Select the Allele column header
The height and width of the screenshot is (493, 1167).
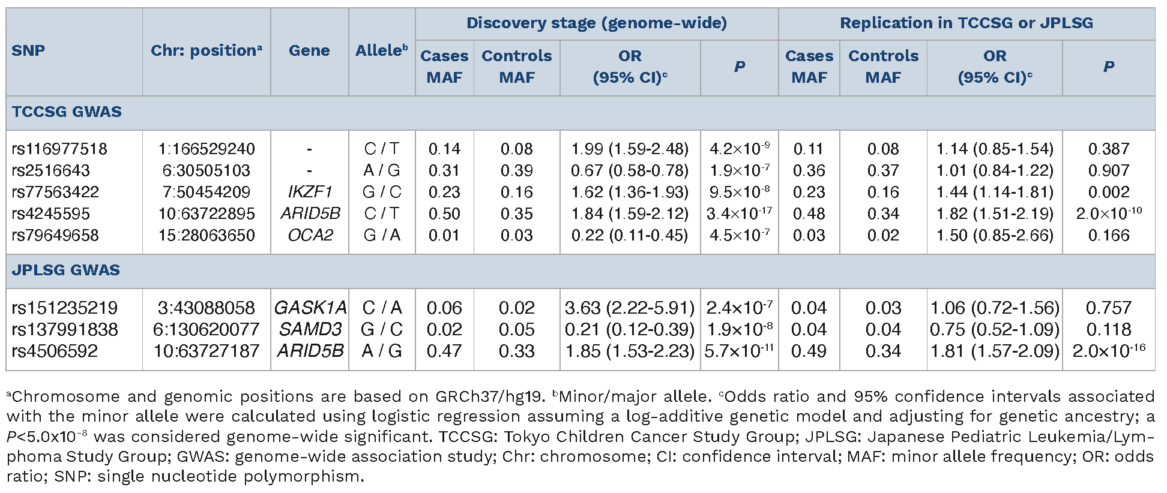[381, 50]
